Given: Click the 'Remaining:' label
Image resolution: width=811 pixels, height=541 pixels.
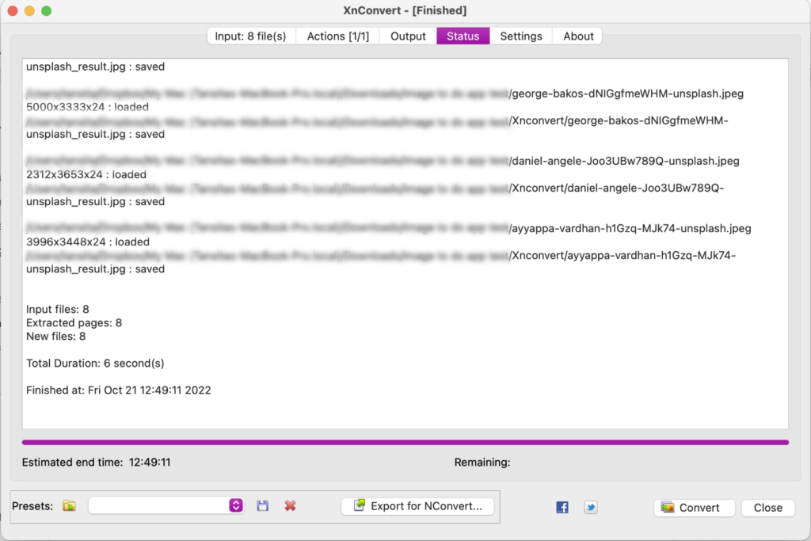Looking at the screenshot, I should 482,463.
